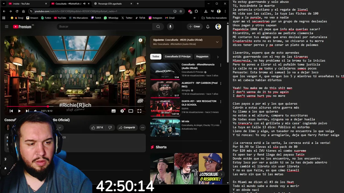Open options for RIP CARBON video
The width and height of the screenshot is (344, 193).
pos(221,84)
